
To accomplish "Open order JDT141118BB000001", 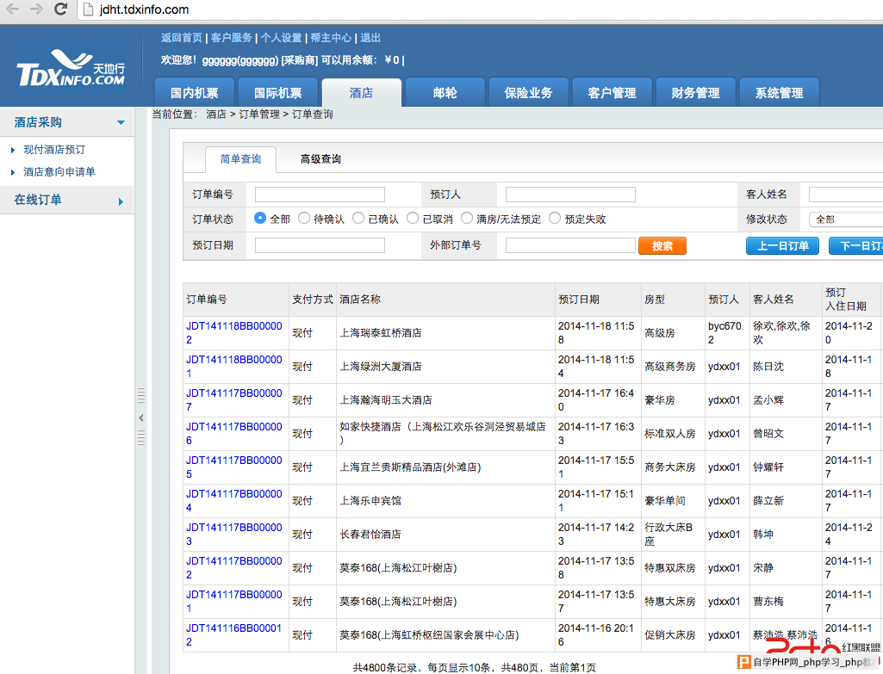I will (x=233, y=366).
